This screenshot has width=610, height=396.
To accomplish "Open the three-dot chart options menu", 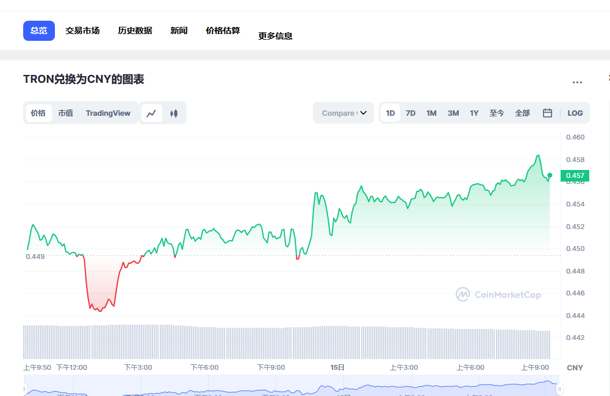I will 577,82.
